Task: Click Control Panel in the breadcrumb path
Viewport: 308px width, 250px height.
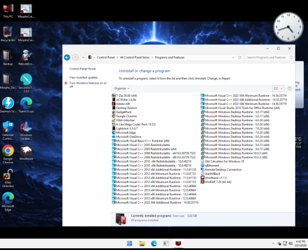Action: pyautogui.click(x=106, y=57)
